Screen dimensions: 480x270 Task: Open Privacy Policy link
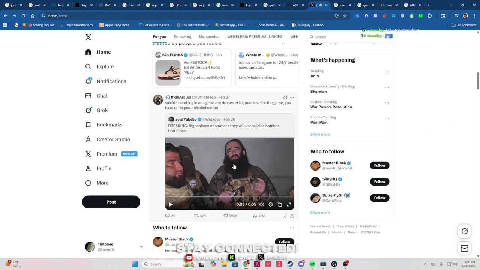[345, 226]
